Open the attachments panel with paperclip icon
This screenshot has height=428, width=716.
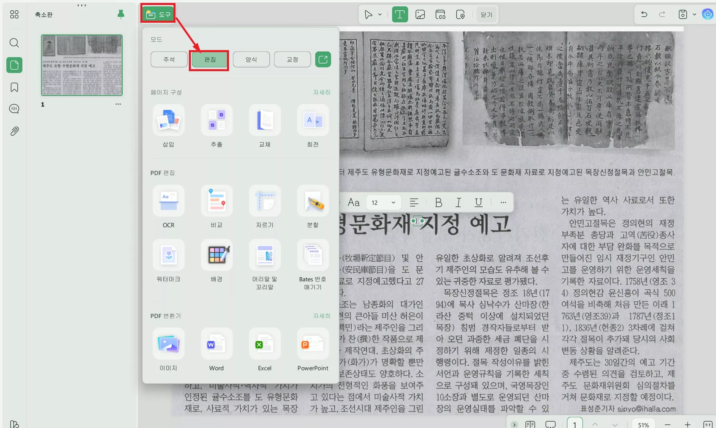click(x=14, y=131)
